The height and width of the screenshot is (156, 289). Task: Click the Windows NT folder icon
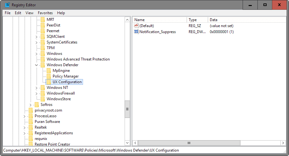pyautogui.click(x=43, y=88)
